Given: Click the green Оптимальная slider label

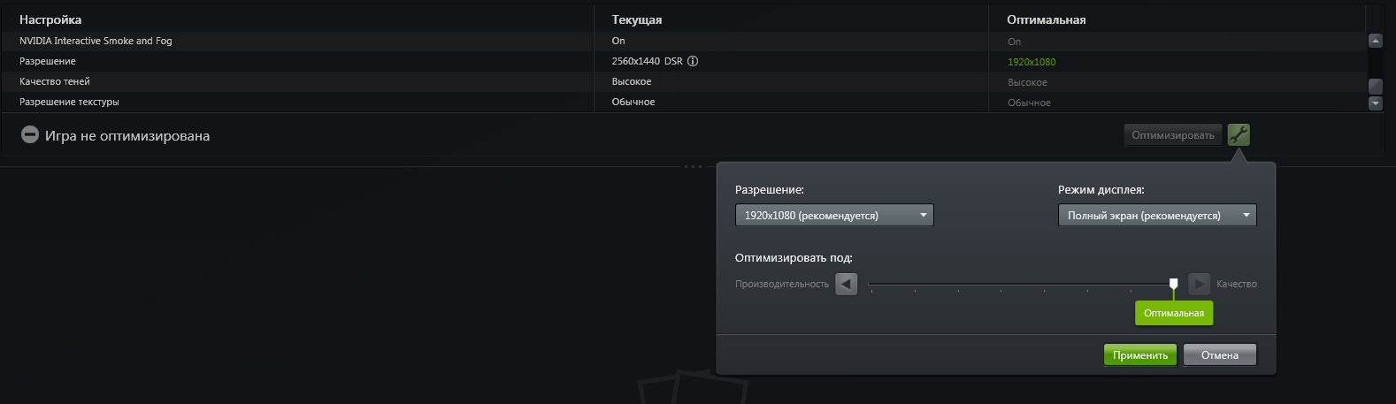Looking at the screenshot, I should [1174, 313].
